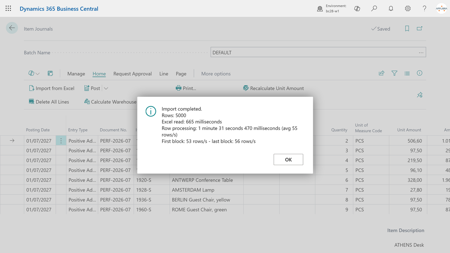Open the Page menu
Screen dimensions: 450x253
(x=181, y=74)
